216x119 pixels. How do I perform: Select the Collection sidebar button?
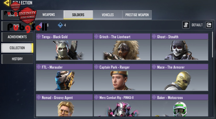pyautogui.click(x=17, y=48)
